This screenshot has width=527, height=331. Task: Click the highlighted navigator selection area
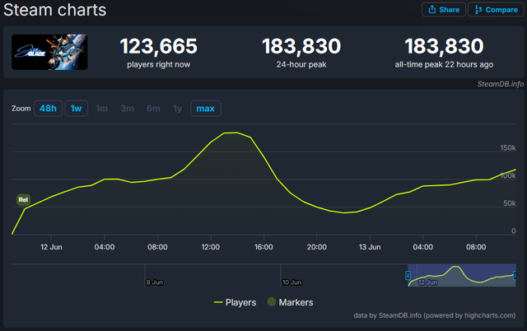tap(462, 276)
